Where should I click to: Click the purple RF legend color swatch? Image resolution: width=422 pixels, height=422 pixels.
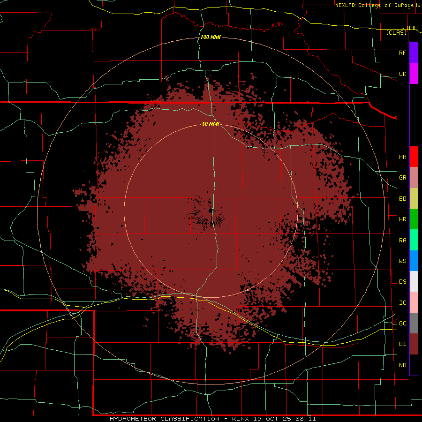pos(414,53)
